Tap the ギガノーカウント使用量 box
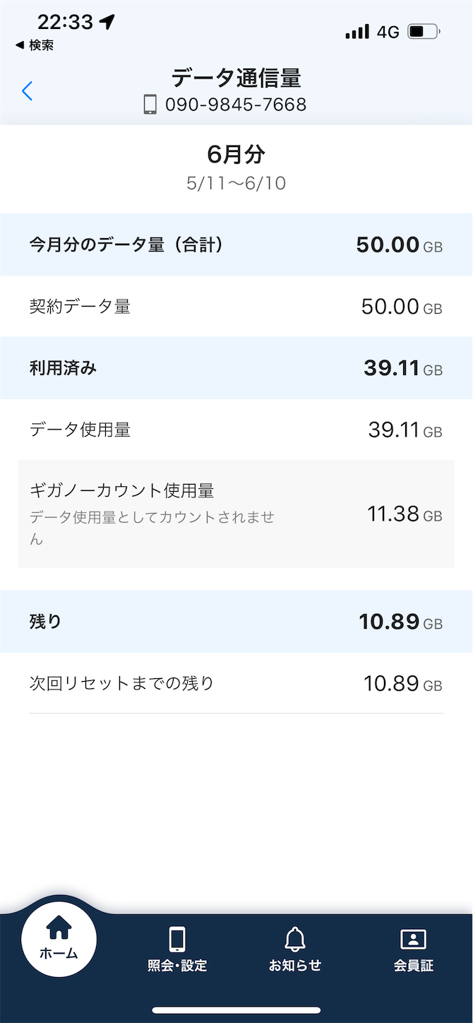Screen dimensions: 473x1023 pos(236,514)
